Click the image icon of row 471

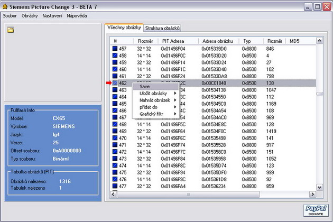[115, 145]
